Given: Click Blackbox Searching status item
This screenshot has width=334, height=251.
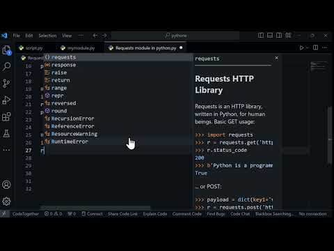Looking at the screenshot, I should [x=275, y=214].
